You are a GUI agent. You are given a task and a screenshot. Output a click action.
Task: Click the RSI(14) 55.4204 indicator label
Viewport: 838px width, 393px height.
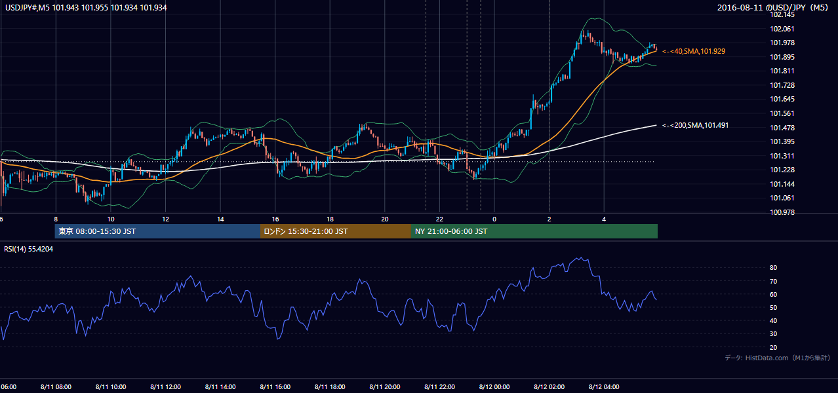[x=29, y=250]
